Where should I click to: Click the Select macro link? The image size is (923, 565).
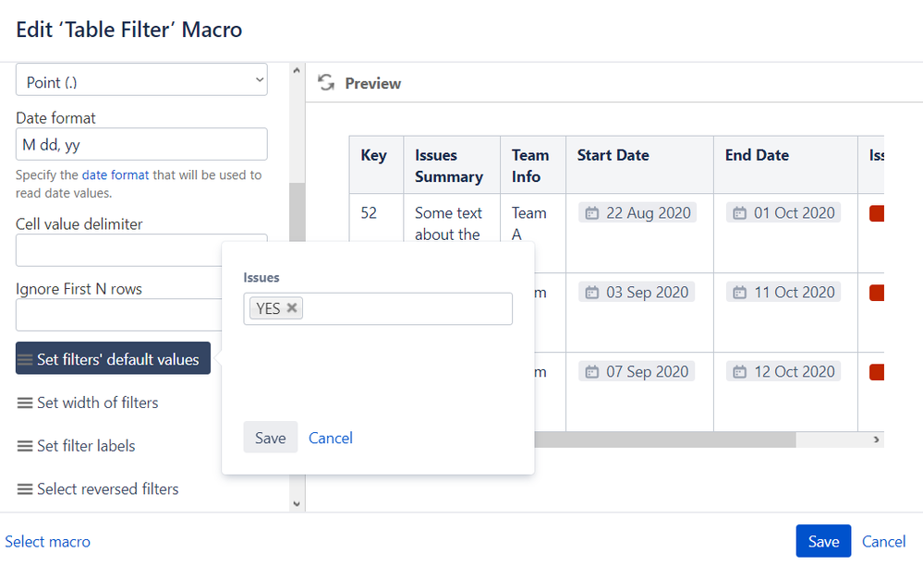tap(48, 542)
